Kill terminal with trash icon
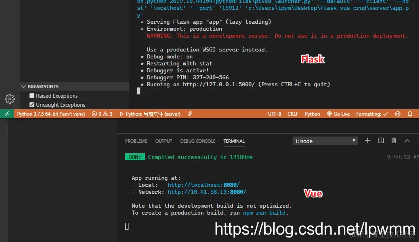This screenshot has width=419, height=242. (x=394, y=141)
